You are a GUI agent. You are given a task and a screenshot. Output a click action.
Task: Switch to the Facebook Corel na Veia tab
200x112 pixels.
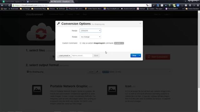coord(37,2)
